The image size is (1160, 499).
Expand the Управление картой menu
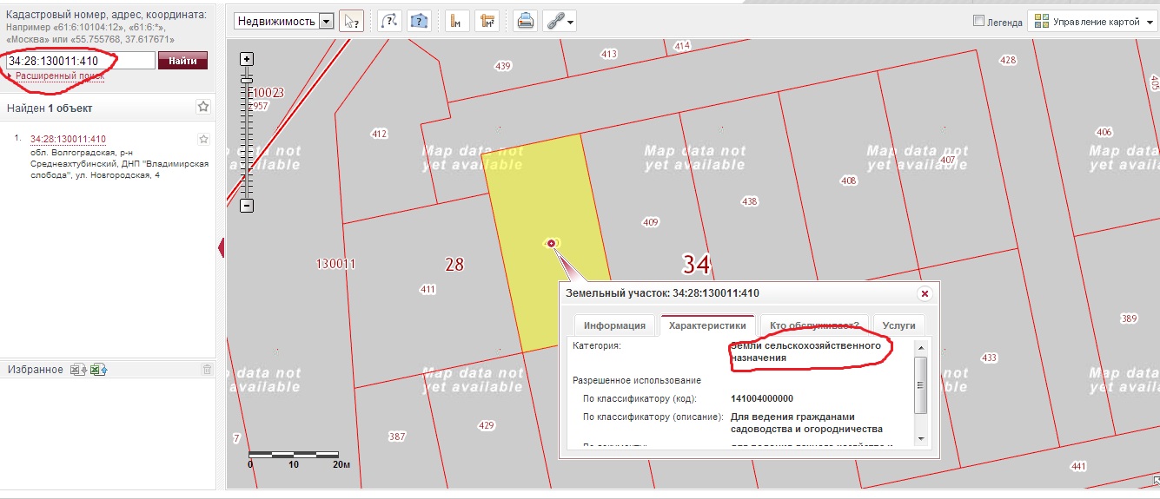pos(1091,22)
